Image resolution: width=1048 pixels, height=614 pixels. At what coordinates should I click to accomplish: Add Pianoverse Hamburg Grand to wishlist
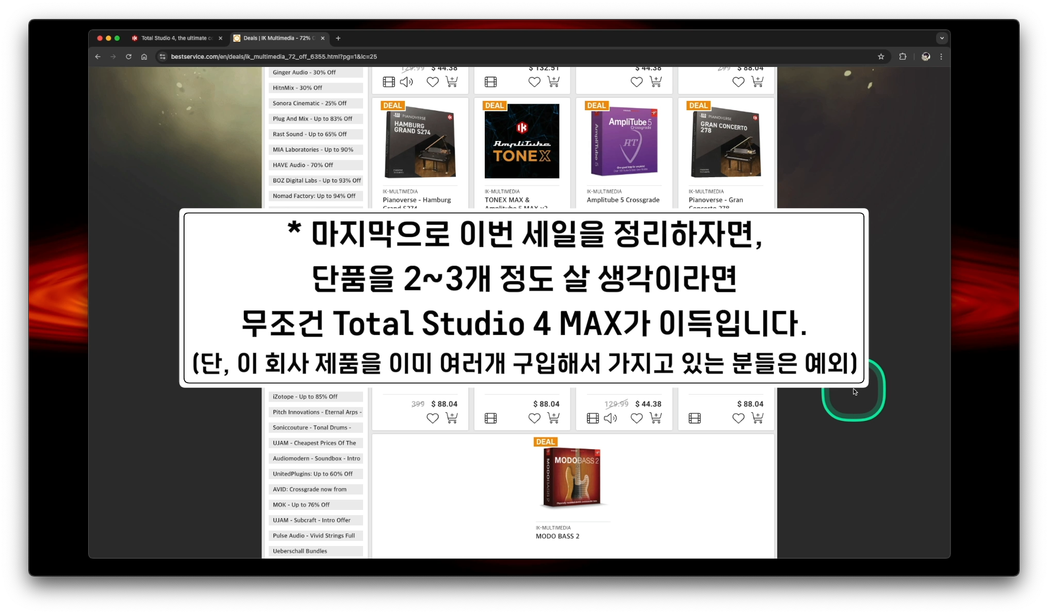pos(433,418)
